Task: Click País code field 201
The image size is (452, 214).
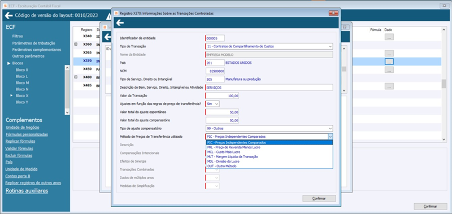Action: (x=215, y=63)
